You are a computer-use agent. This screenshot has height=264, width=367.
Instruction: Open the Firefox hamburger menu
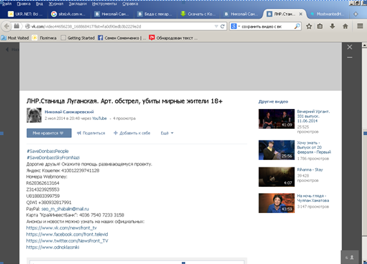coord(360,26)
